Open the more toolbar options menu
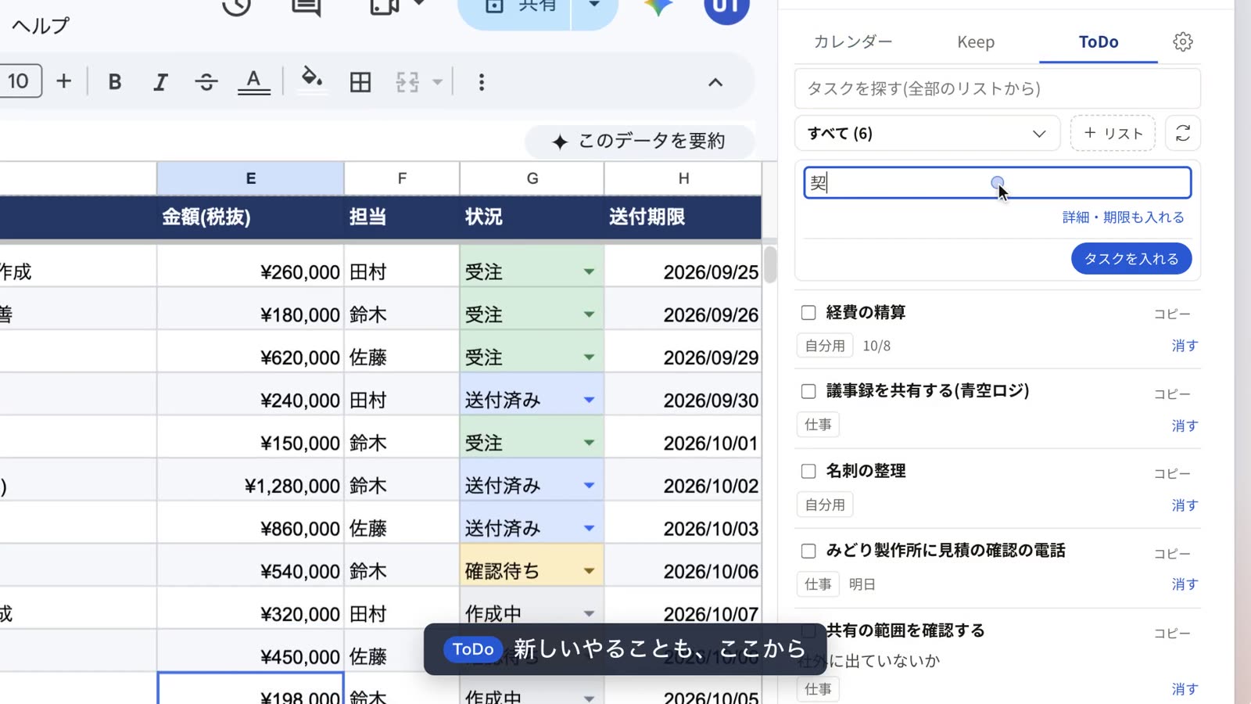 point(482,82)
